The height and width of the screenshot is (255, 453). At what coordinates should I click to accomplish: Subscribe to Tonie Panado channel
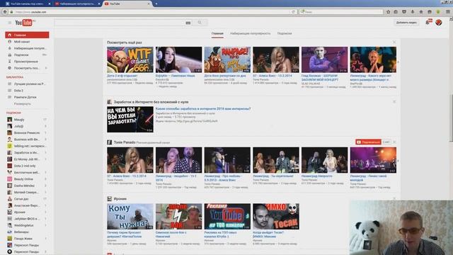(368, 142)
